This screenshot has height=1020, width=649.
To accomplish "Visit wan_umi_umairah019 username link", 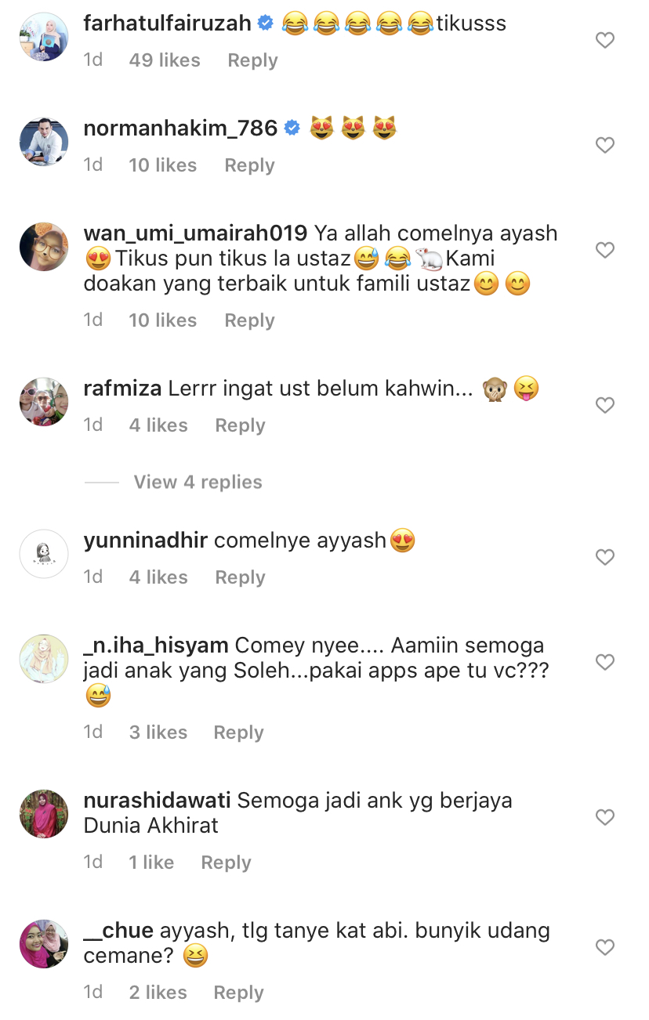I will click(195, 233).
